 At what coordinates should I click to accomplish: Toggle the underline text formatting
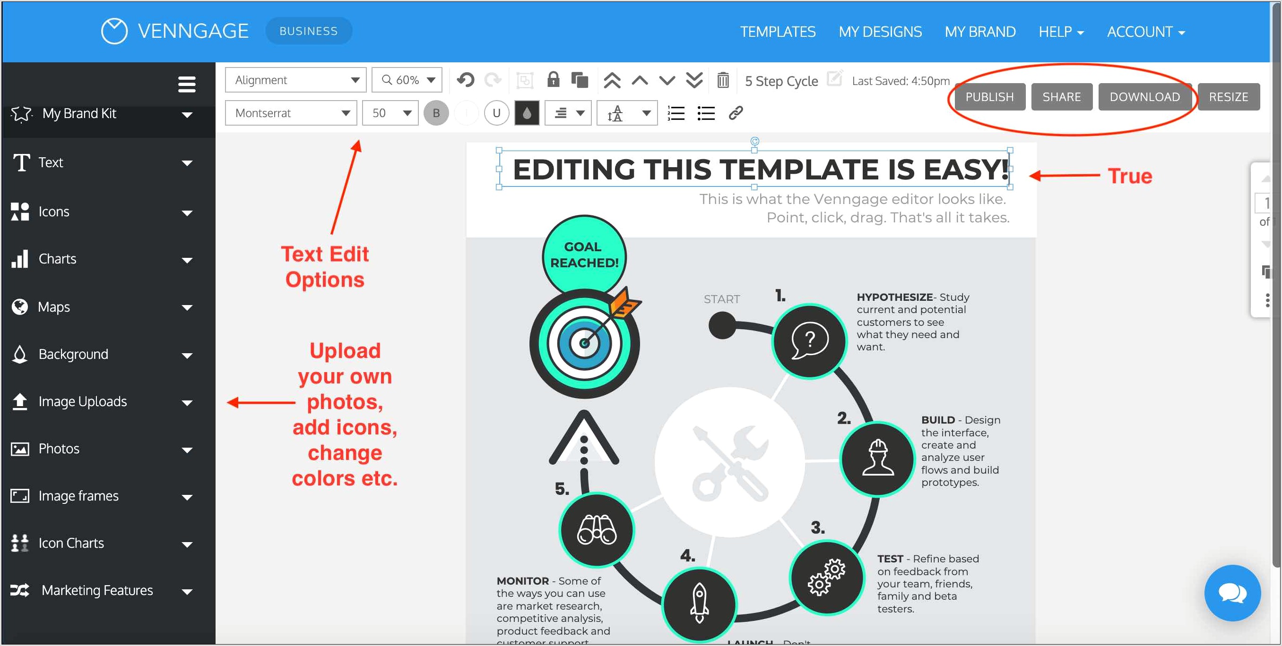point(495,113)
